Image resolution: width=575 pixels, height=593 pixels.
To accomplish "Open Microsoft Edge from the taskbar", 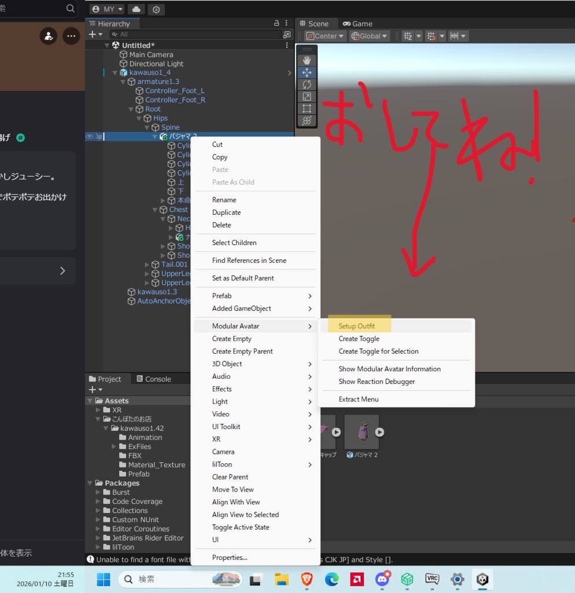I will click(x=331, y=579).
